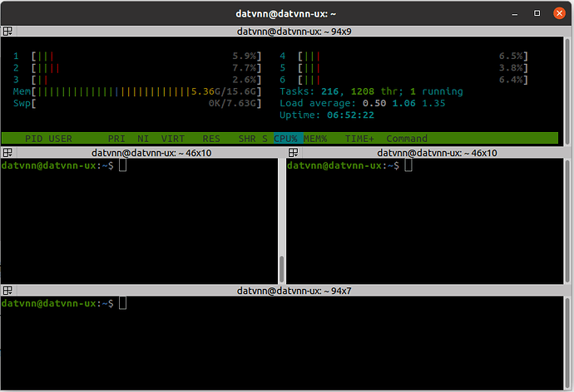Select the bottom pane title bar labeled 94x7

286,291
